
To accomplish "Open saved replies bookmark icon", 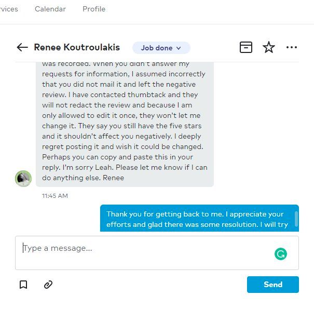I will tap(23, 285).
